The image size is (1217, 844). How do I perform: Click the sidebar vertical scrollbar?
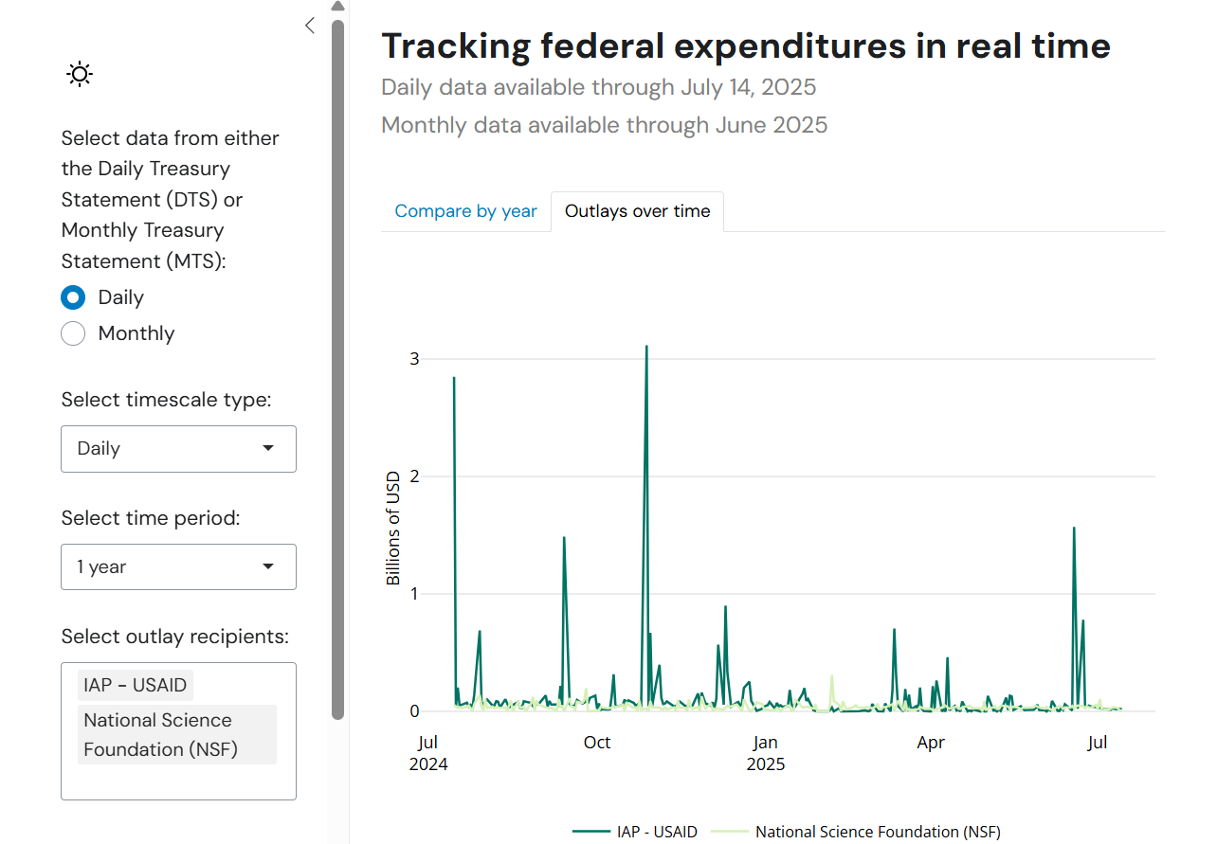pos(337,369)
